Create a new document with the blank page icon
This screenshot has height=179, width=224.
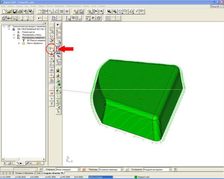tap(4, 11)
